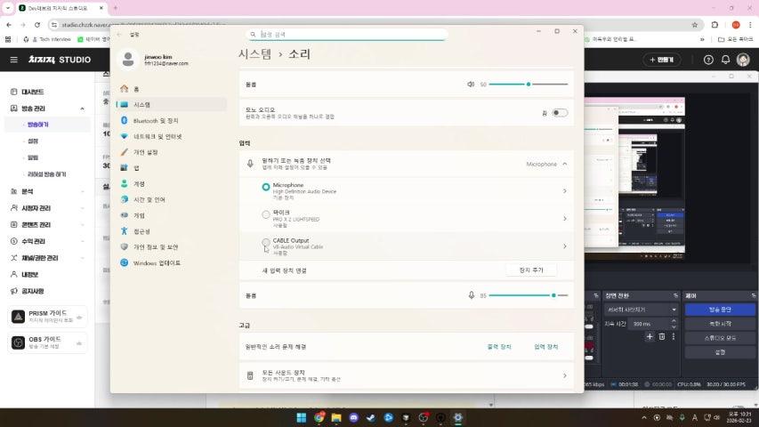The width and height of the screenshot is (759, 427).
Task: Click the Windows Update icon in sidebar
Action: [x=125, y=262]
